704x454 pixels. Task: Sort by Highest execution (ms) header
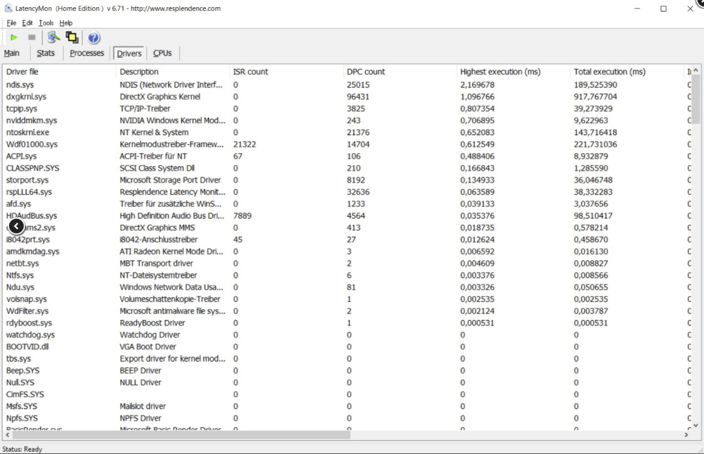pyautogui.click(x=513, y=71)
